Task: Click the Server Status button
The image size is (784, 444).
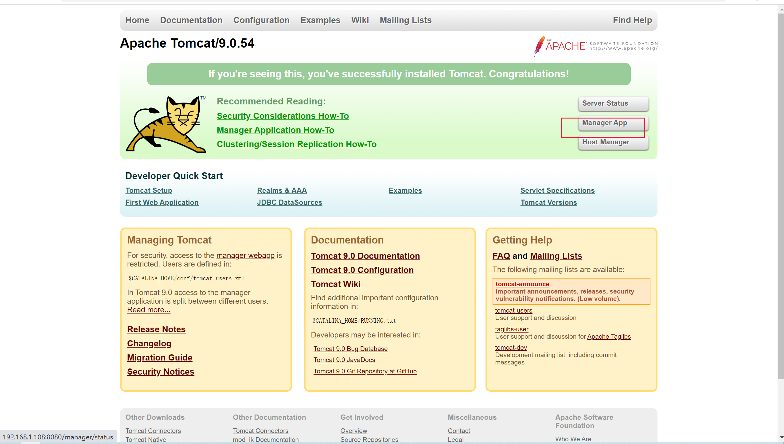Action: tap(613, 104)
